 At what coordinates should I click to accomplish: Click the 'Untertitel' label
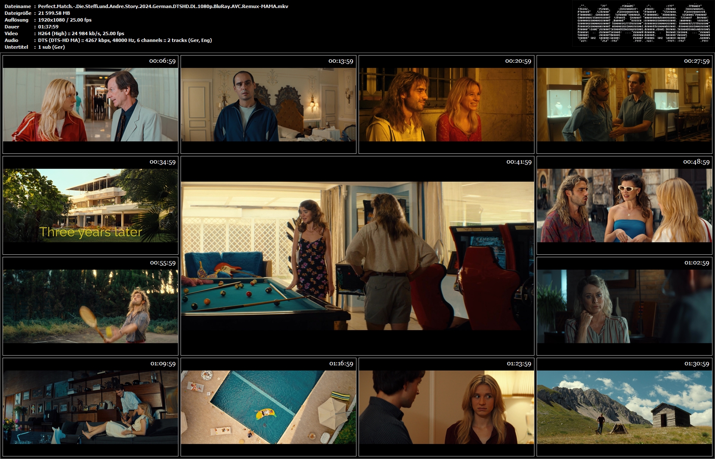[x=17, y=47]
